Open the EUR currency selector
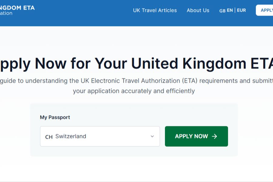The image size is (273, 182). (241, 10)
